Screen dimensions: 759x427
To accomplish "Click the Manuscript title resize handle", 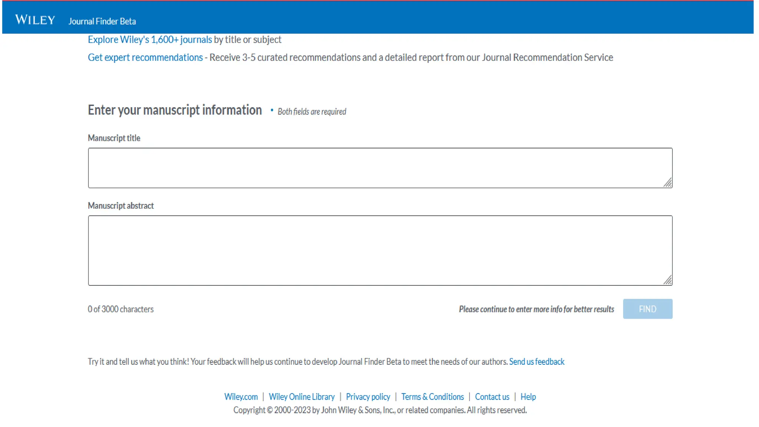I will tap(667, 183).
